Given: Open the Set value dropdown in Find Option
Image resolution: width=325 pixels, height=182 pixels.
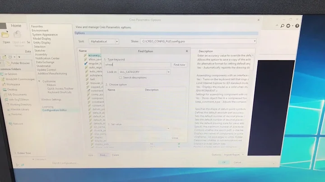Looking at the screenshot, I should (168, 128).
